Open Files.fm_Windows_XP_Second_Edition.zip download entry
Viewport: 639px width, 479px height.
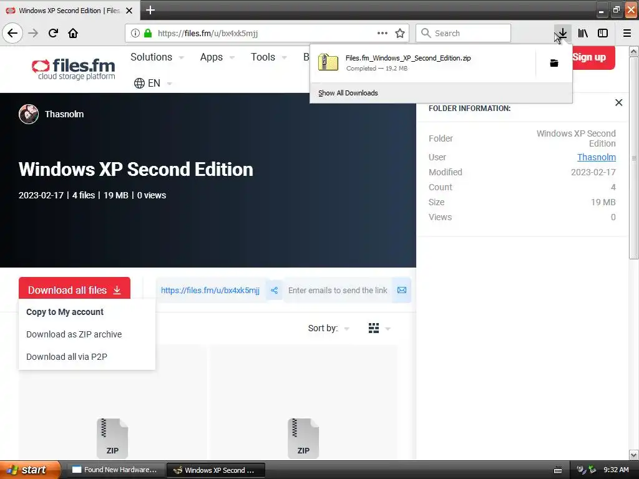pyautogui.click(x=423, y=63)
